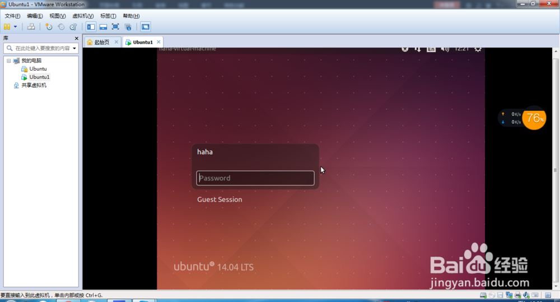Toggle the thumbnail bar view icon
Image resolution: width=560 pixels, height=302 pixels.
[x=103, y=27]
